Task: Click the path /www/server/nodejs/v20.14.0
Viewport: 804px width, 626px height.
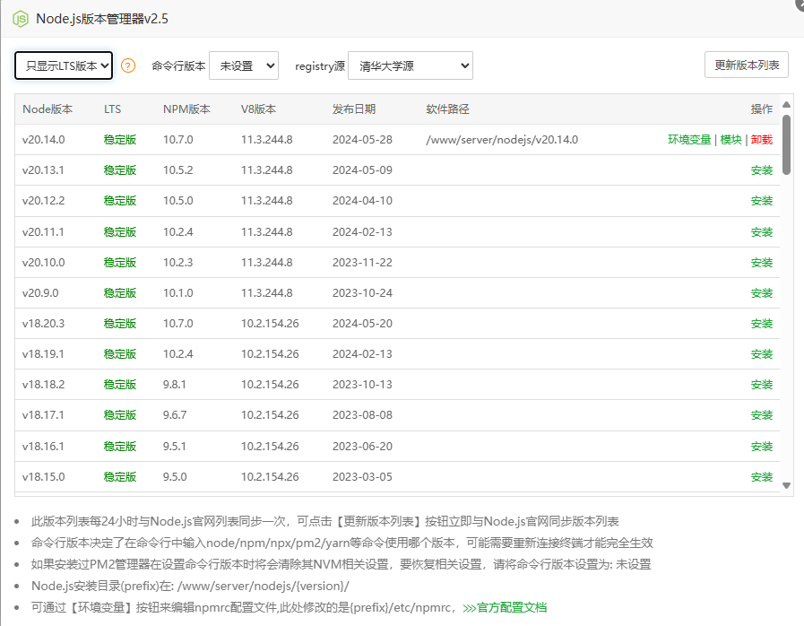Action: (502, 140)
